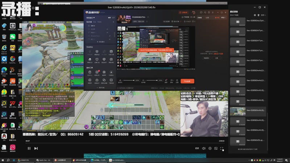The width and height of the screenshot is (290, 163).
Task: Open the message icon in 直播伴侣 title bar
Action: pyautogui.click(x=201, y=12)
